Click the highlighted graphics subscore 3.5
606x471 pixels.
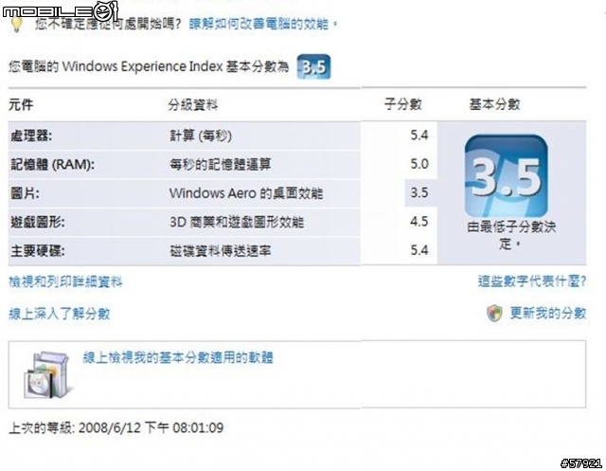tap(419, 192)
